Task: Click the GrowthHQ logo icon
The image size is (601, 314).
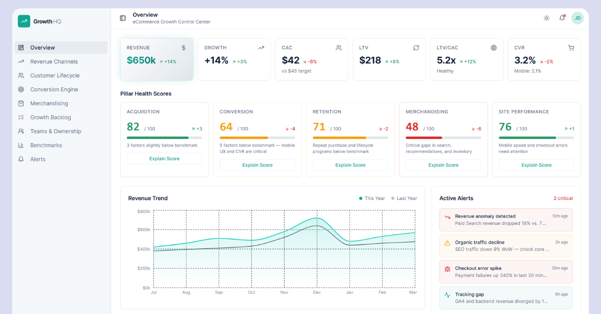Action: (24, 21)
